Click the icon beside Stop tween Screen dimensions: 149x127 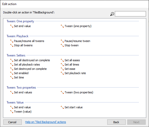tap(62, 45)
